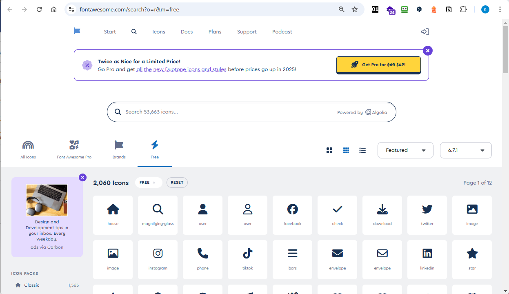The height and width of the screenshot is (294, 509).
Task: Expand the 6.7.1 version dropdown
Action: (465, 150)
